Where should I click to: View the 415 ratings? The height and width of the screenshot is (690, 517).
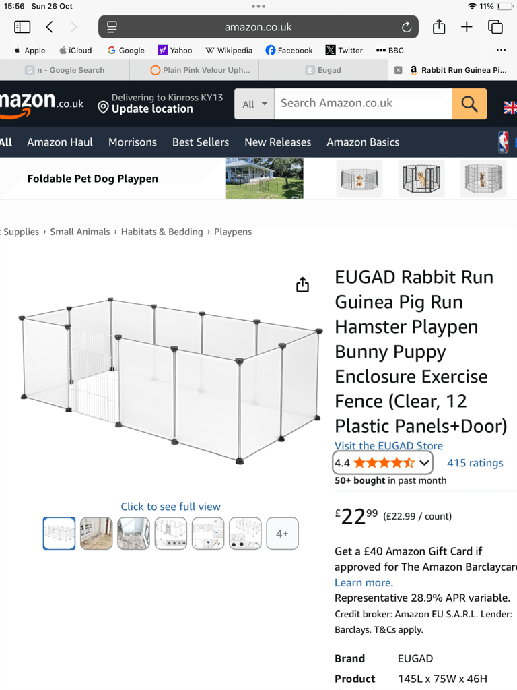475,463
